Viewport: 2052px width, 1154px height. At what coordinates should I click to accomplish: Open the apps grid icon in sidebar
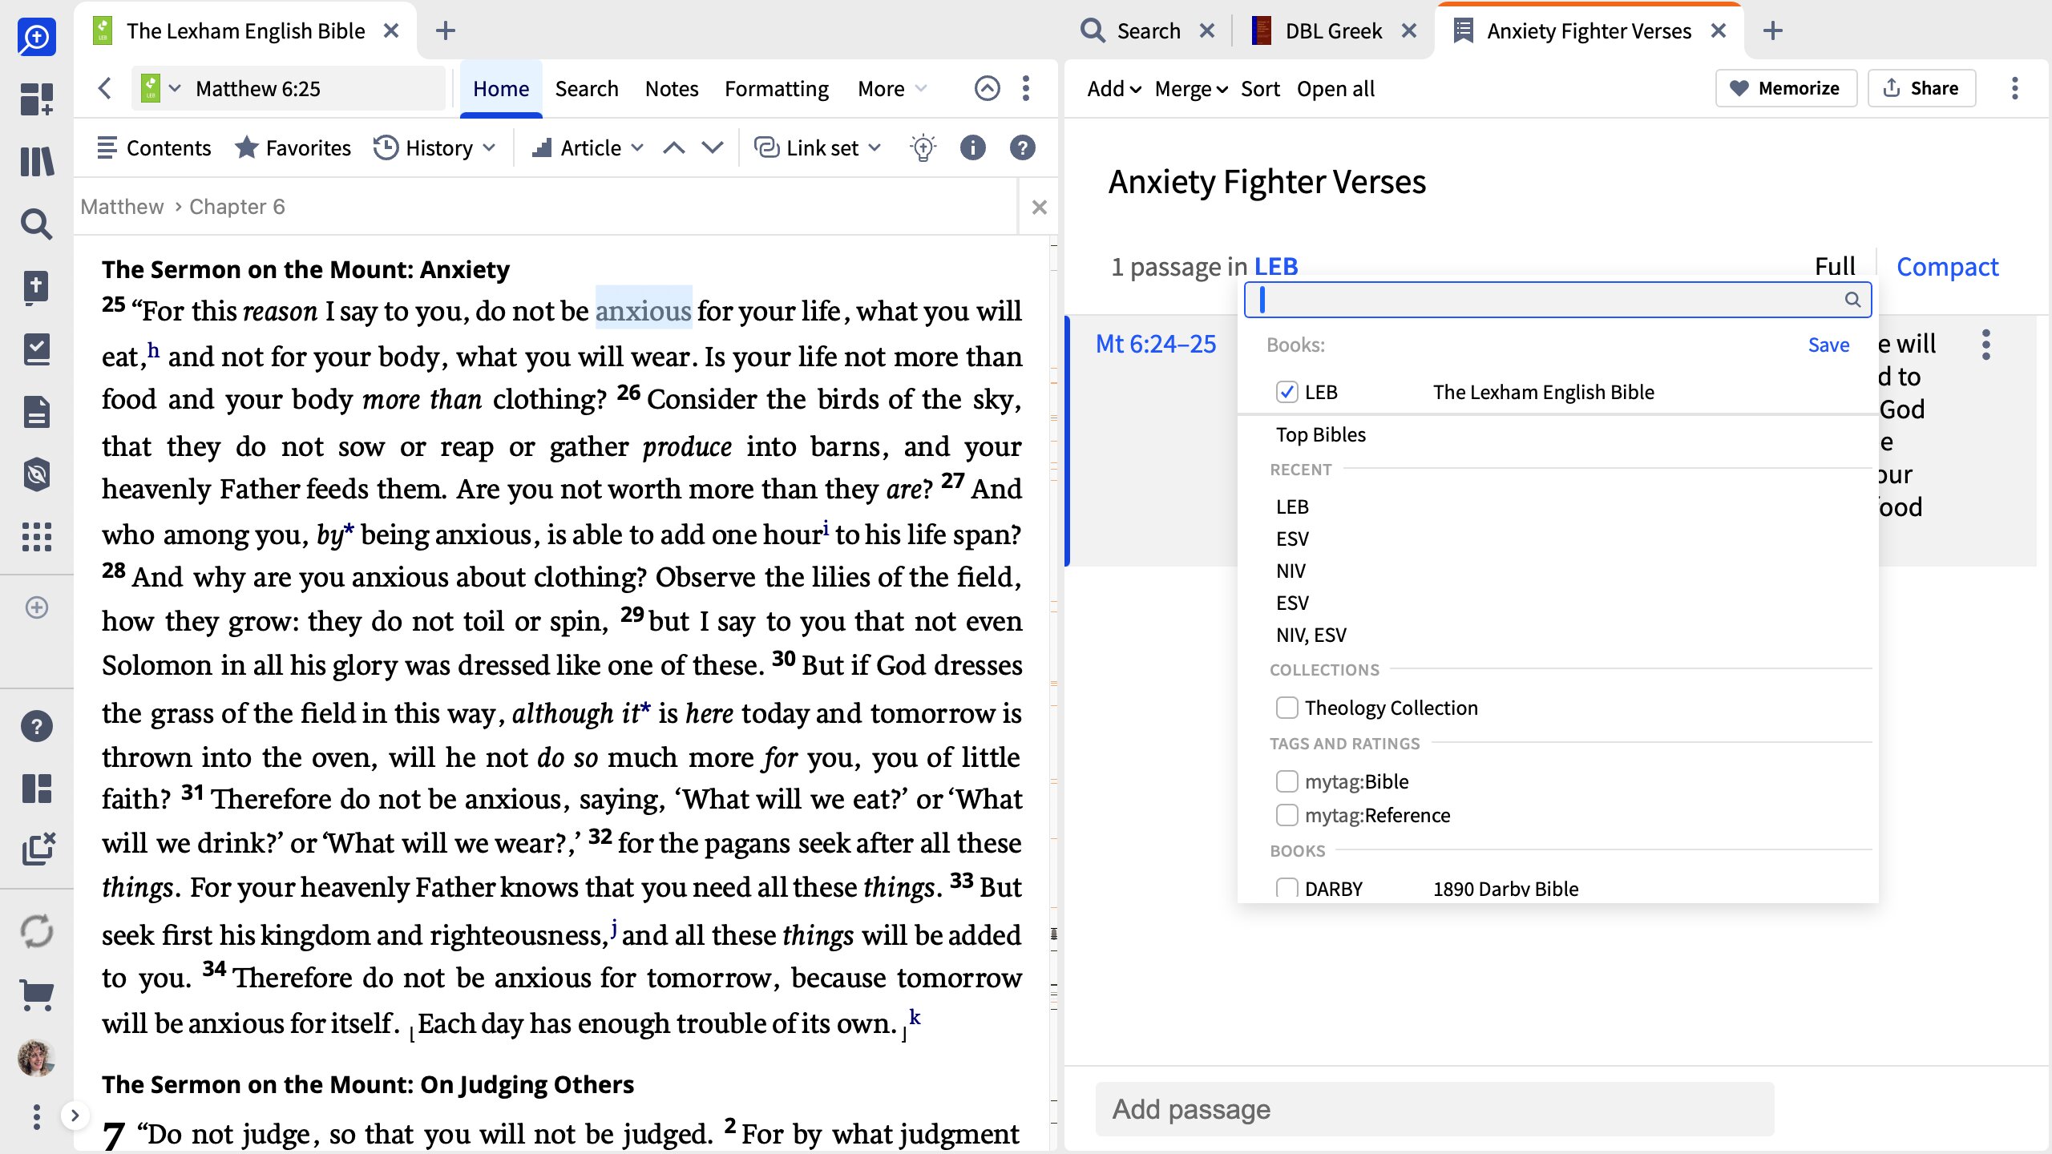[x=36, y=537]
